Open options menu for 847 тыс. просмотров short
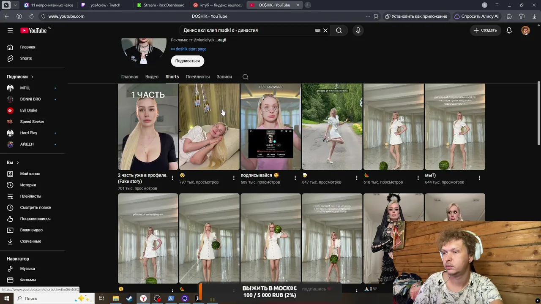The image size is (541, 304). [356, 178]
